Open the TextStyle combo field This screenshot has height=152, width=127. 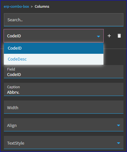click(x=64, y=142)
